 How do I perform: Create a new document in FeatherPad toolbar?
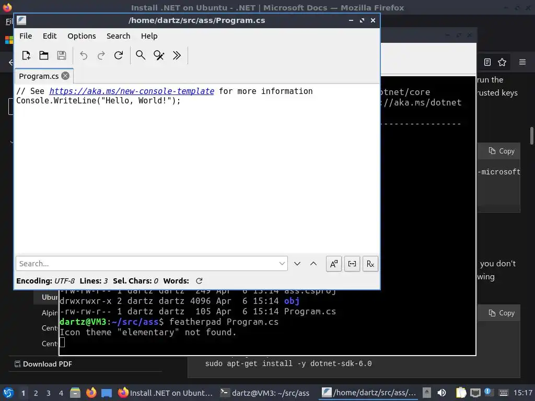click(x=26, y=55)
